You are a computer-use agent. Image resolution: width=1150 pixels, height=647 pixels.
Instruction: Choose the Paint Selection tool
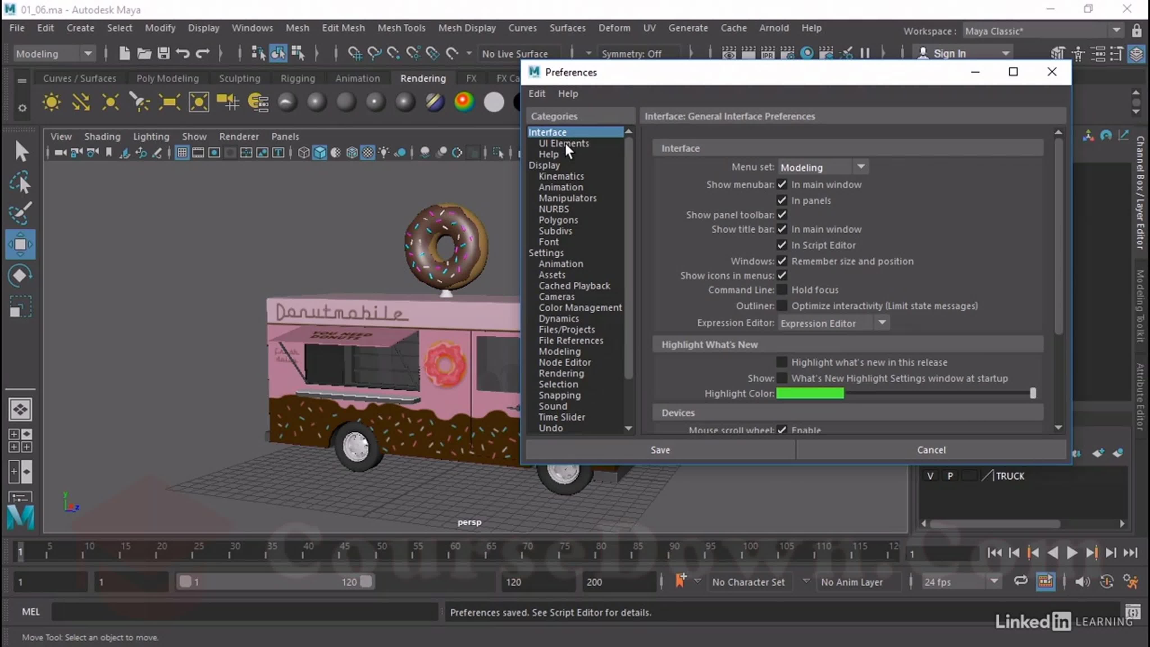pos(20,213)
